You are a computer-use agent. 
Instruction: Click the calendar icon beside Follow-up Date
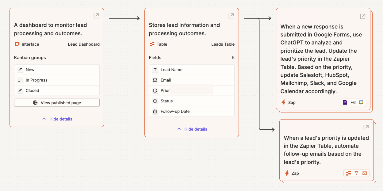click(155, 111)
